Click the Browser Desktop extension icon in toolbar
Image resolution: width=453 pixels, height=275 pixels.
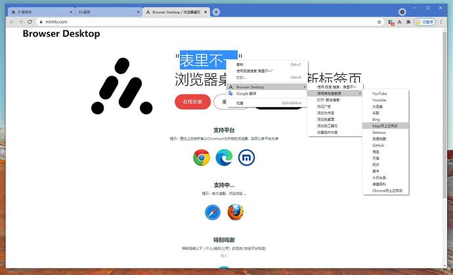tap(400, 22)
